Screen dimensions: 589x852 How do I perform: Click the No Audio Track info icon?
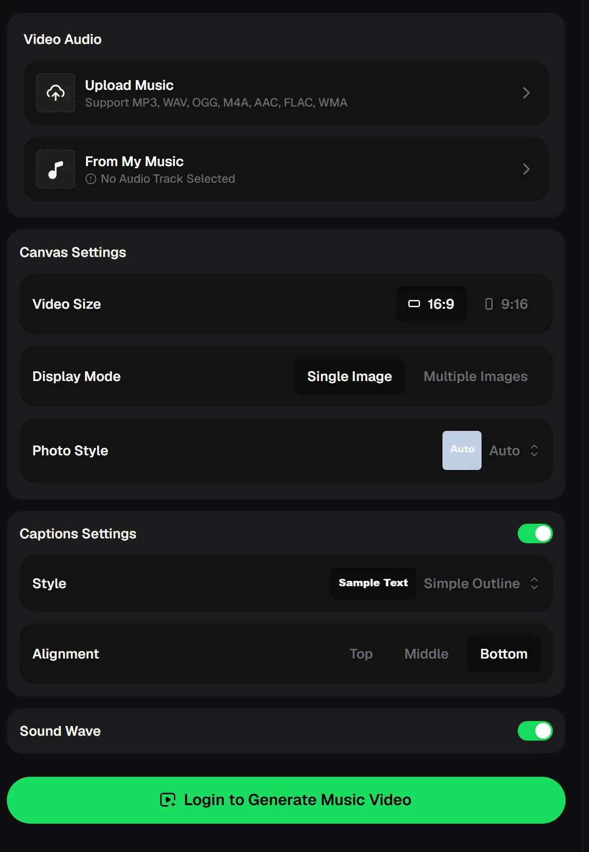click(x=90, y=179)
